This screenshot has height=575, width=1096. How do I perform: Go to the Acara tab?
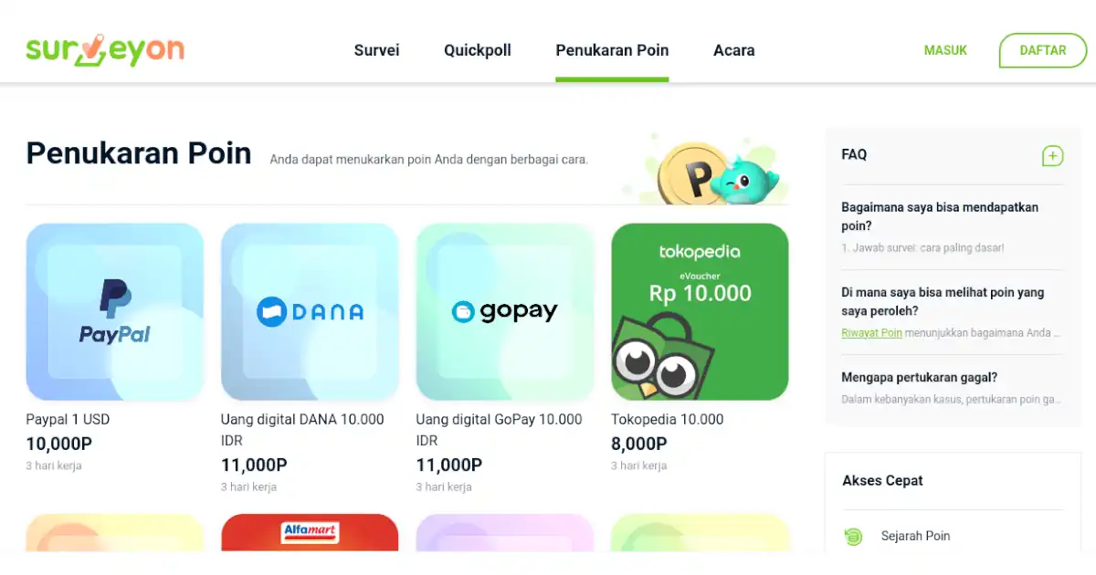733,50
